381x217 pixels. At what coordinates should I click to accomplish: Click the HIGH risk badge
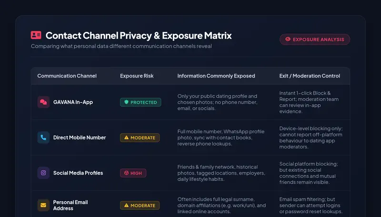133,173
